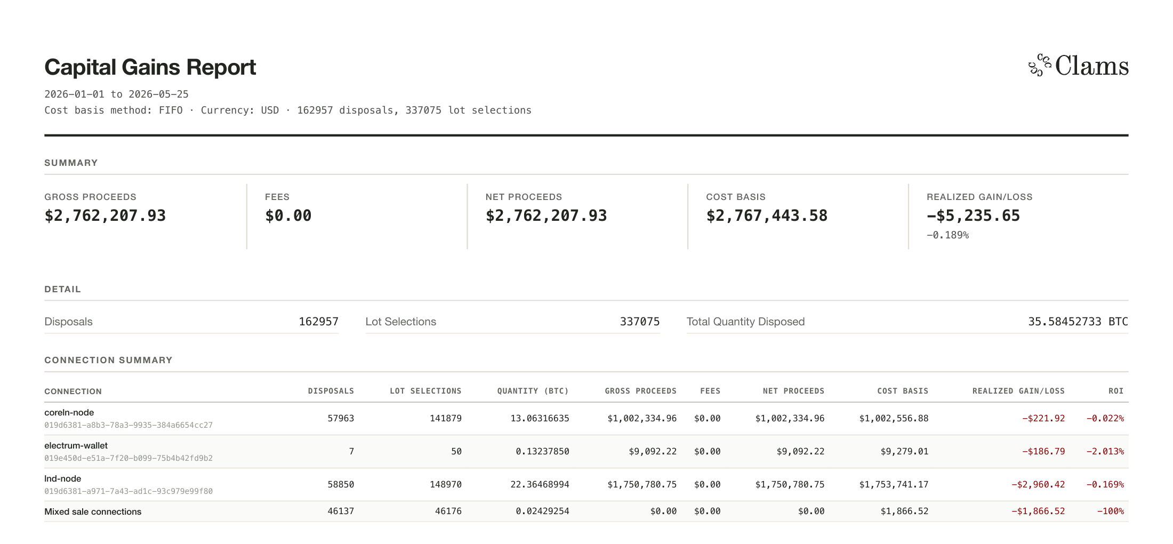Click the GROSS PROCEEDS column header

point(640,391)
